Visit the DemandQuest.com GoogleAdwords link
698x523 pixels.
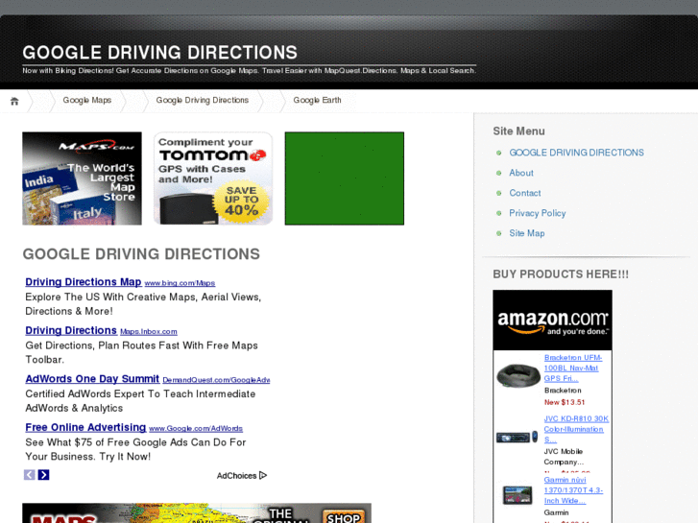coord(216,380)
